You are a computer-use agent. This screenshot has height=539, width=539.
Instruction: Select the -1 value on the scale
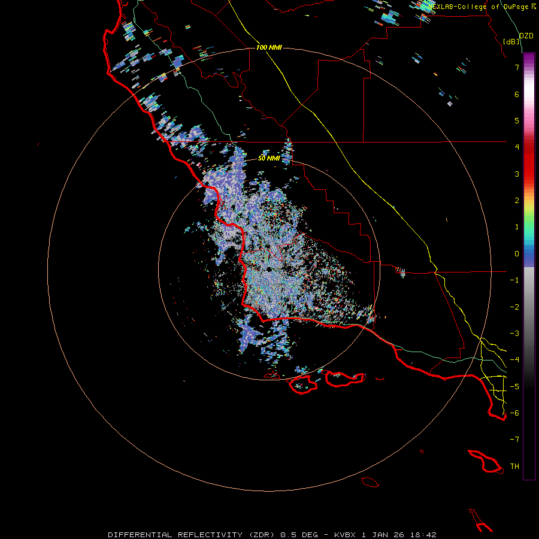(514, 280)
